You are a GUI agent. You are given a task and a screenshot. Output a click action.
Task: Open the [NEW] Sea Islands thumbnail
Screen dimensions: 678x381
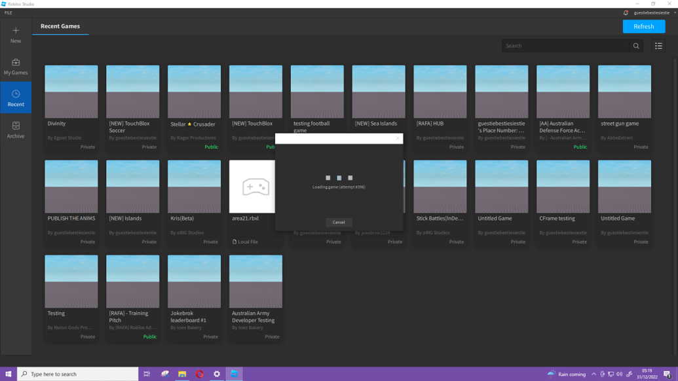[379, 92]
